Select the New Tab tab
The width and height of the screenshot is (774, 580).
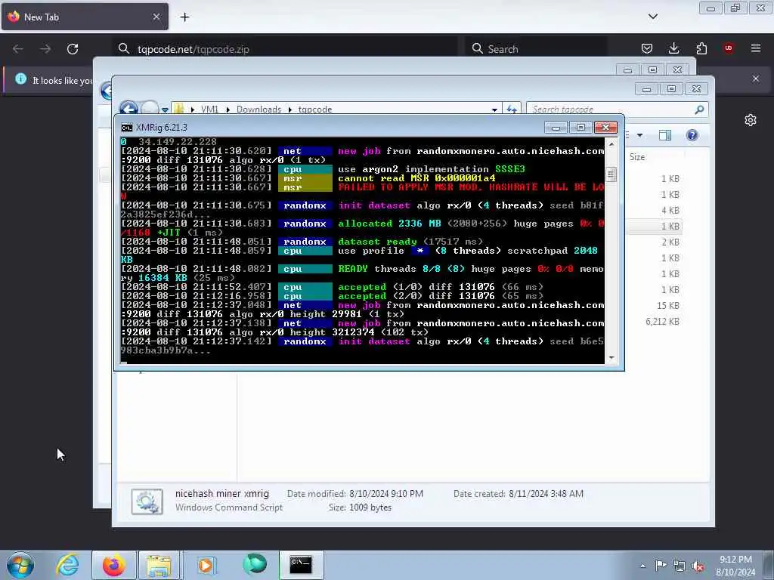[85, 17]
